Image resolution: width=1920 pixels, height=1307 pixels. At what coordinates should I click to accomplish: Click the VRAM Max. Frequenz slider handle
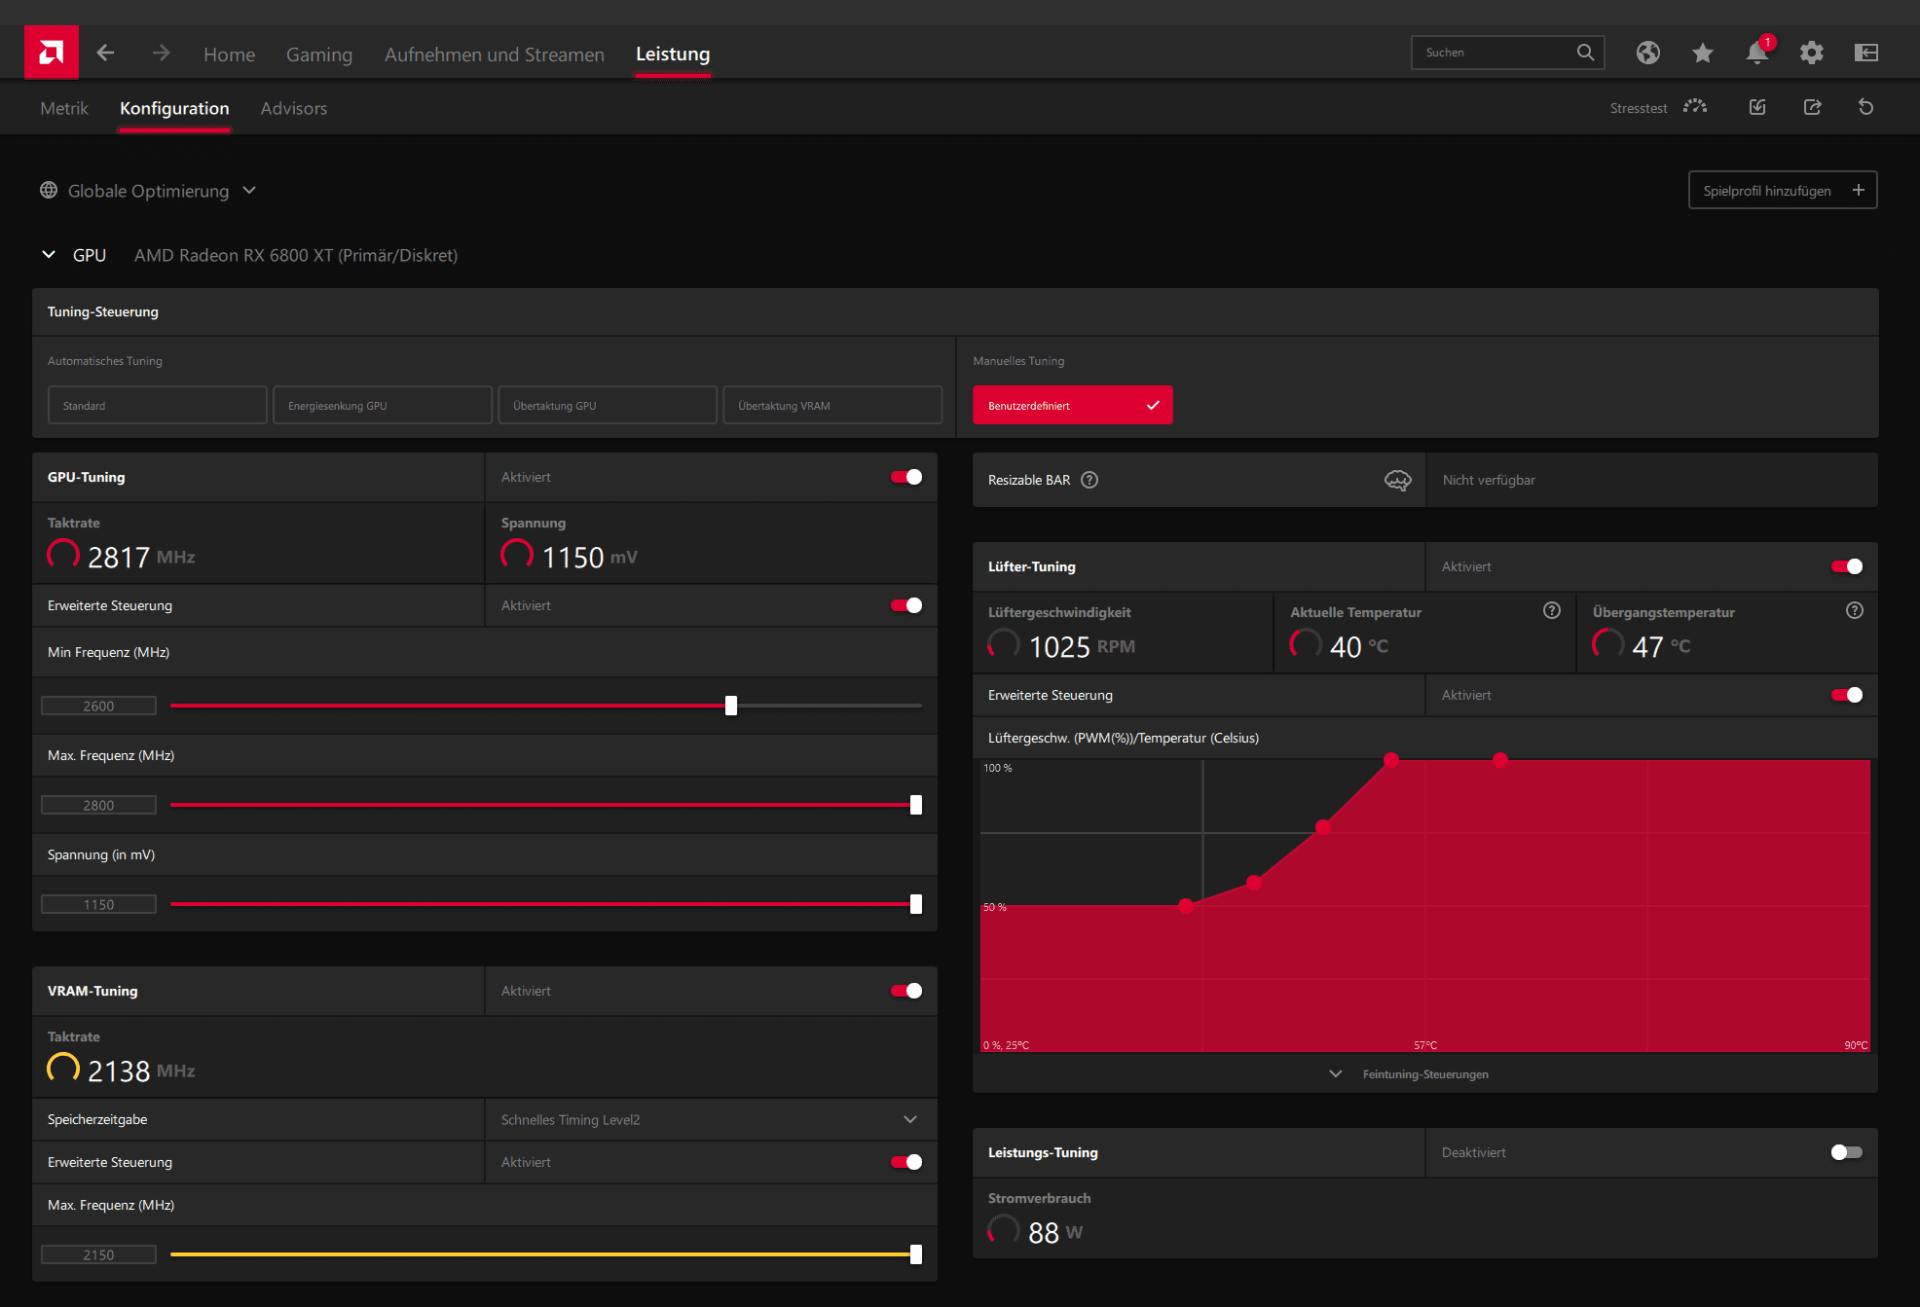click(x=916, y=1254)
